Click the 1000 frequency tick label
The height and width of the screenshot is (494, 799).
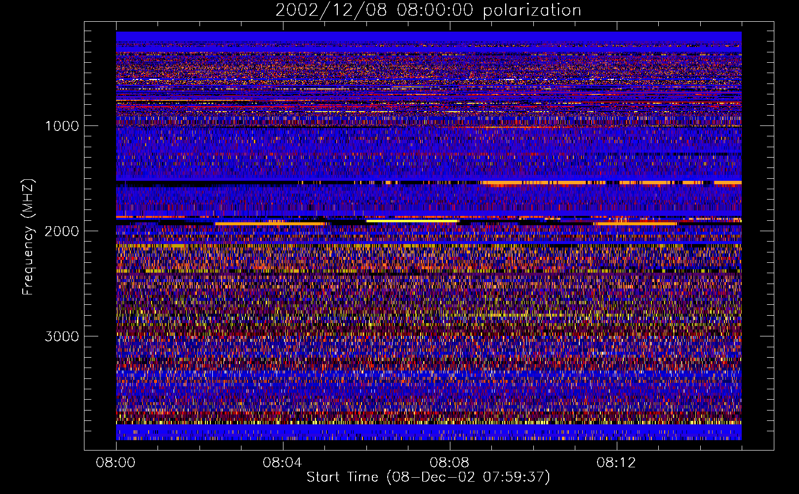click(62, 126)
